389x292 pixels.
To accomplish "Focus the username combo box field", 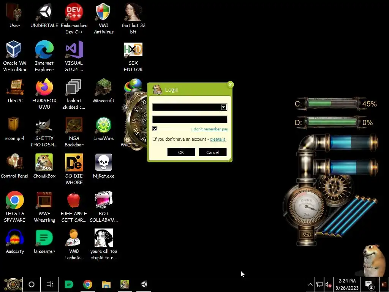I will pos(190,107).
